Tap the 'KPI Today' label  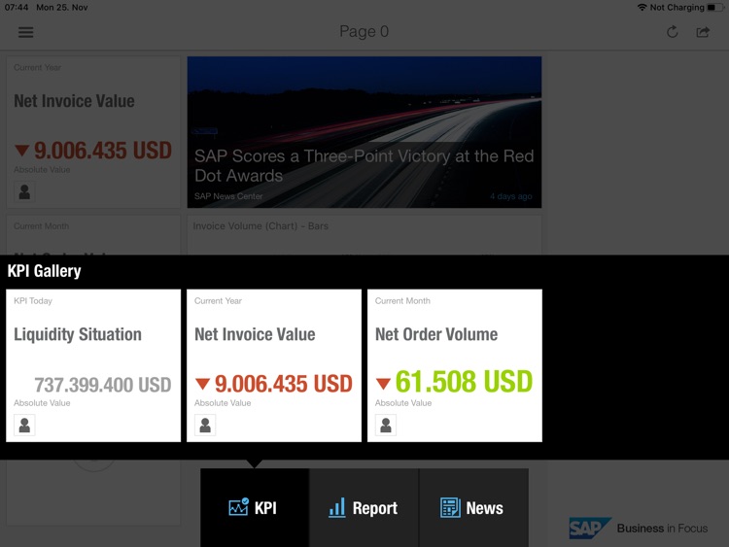33,300
